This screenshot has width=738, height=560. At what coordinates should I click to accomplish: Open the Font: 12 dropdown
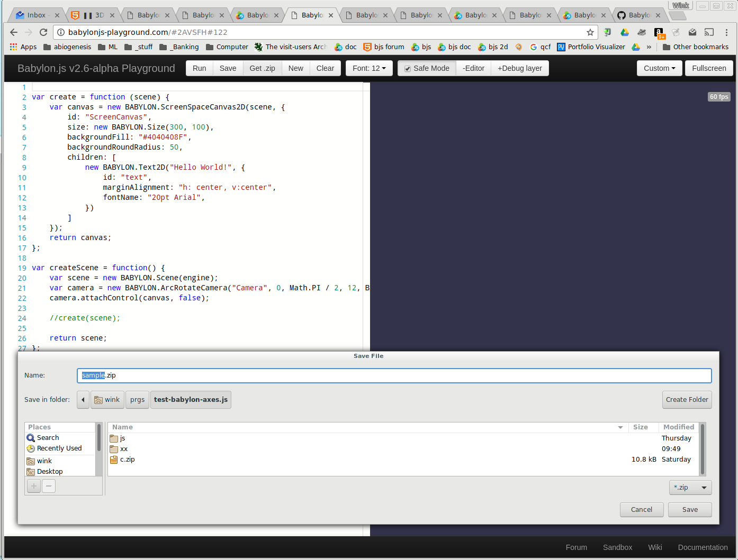point(369,68)
